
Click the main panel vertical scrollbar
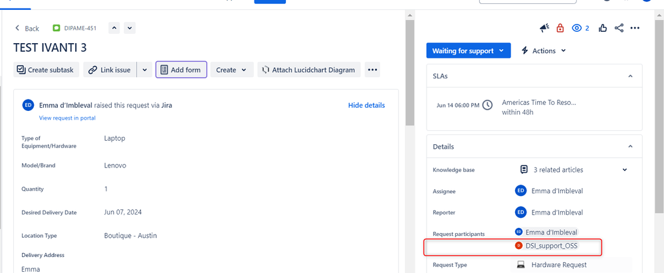click(x=409, y=72)
